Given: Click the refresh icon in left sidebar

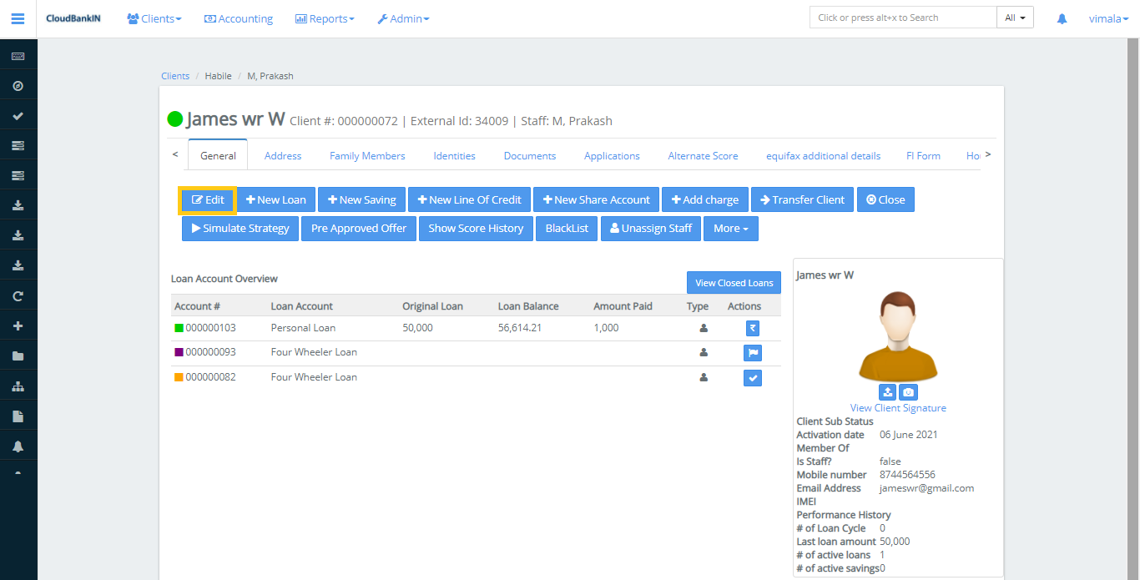Looking at the screenshot, I should tap(18, 296).
